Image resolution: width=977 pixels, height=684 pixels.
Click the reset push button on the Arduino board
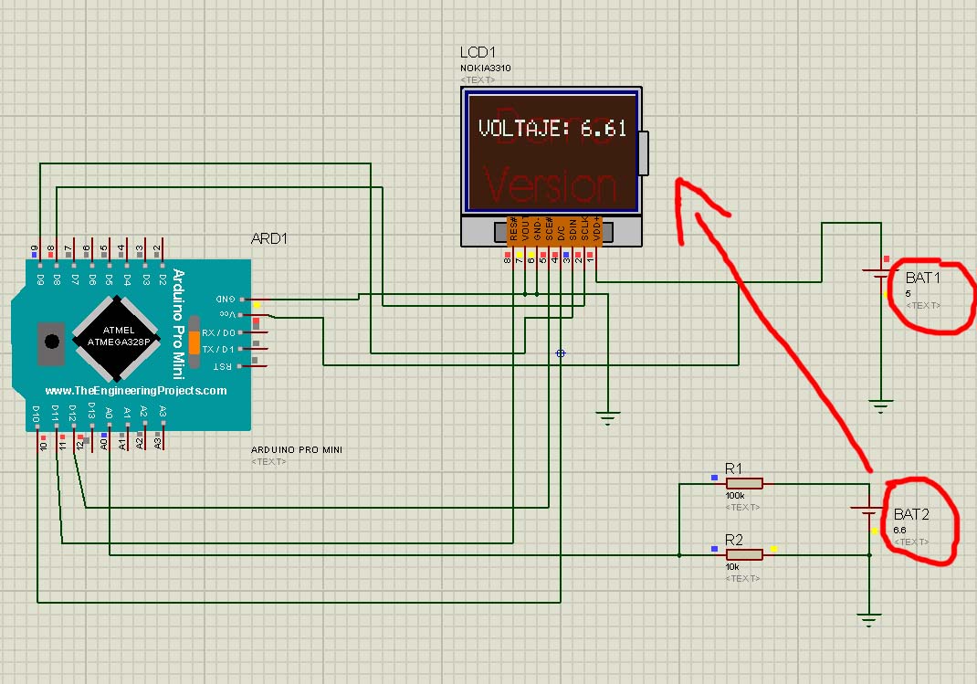coord(51,342)
